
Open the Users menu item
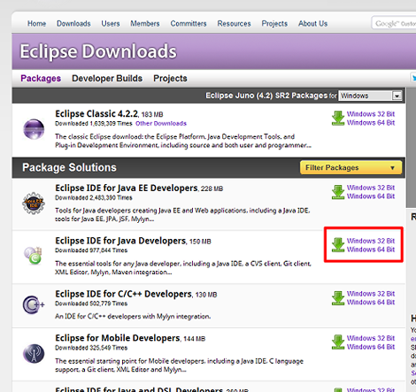pos(111,24)
